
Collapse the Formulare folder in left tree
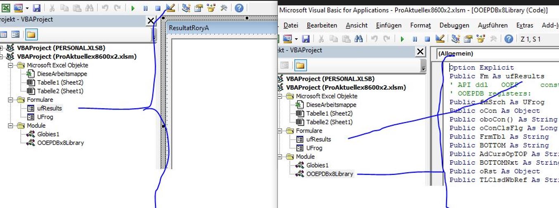click(10, 100)
